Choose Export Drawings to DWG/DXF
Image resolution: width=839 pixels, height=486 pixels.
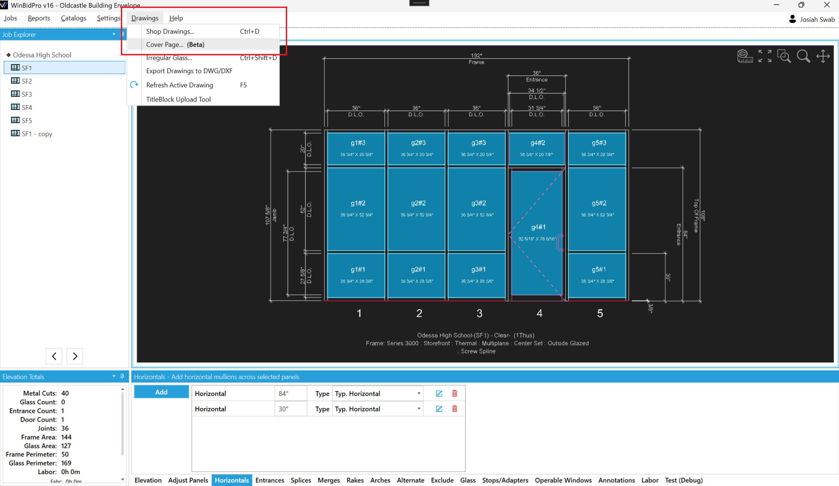pos(203,71)
